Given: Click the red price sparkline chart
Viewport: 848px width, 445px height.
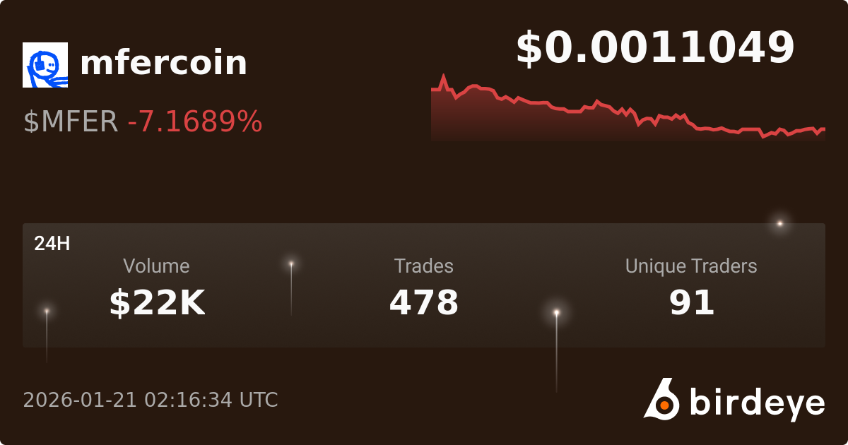Looking at the screenshot, I should point(628,109).
